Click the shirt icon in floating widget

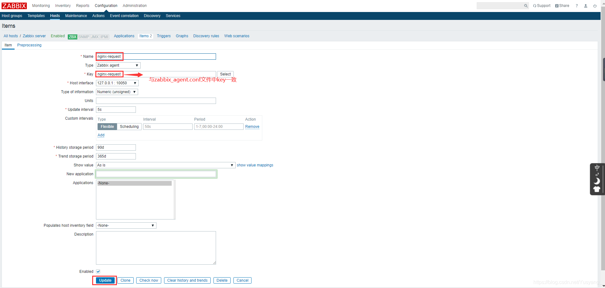point(597,189)
